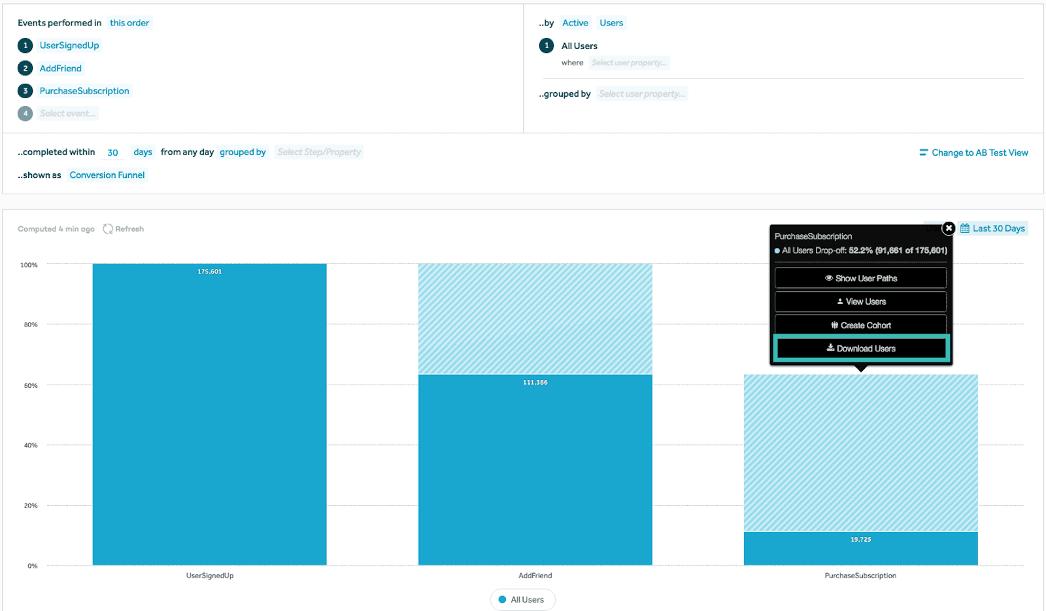
Task: Click segment 1 circle beside All Users
Action: (547, 46)
